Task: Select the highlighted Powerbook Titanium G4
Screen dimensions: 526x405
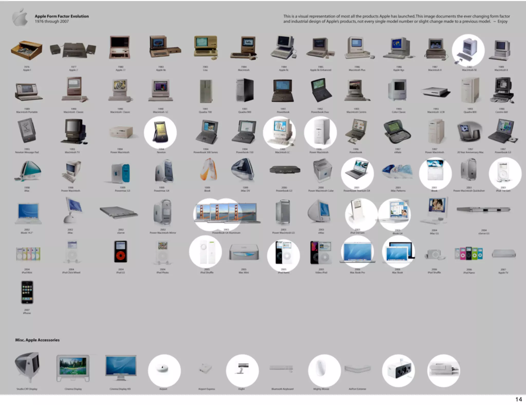Action: 357,171
